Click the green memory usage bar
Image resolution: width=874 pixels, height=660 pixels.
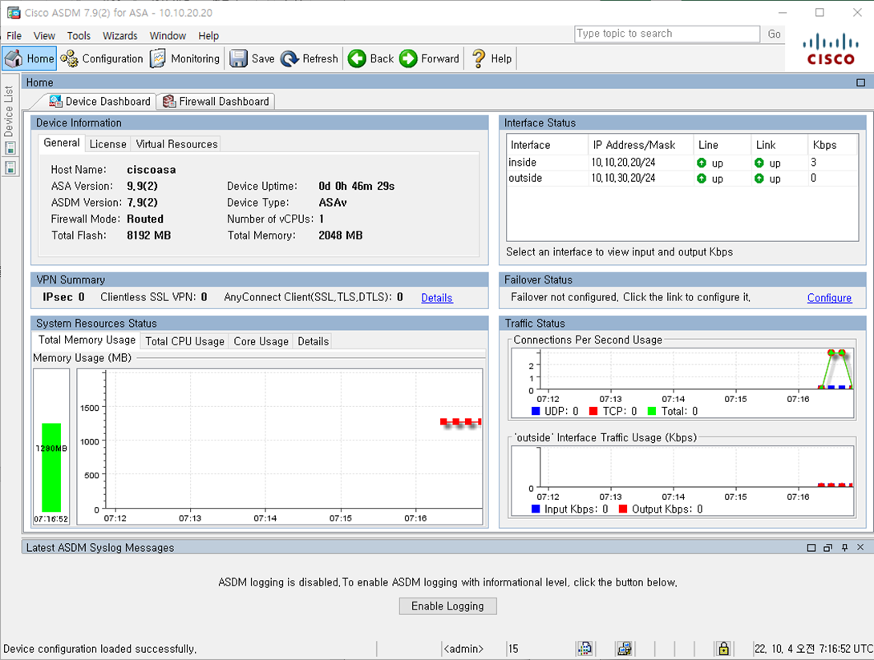point(51,467)
